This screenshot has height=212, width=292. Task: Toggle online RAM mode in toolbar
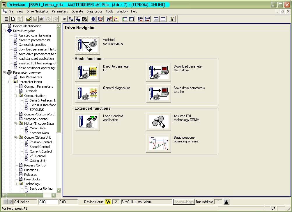pyautogui.click(x=71, y=19)
